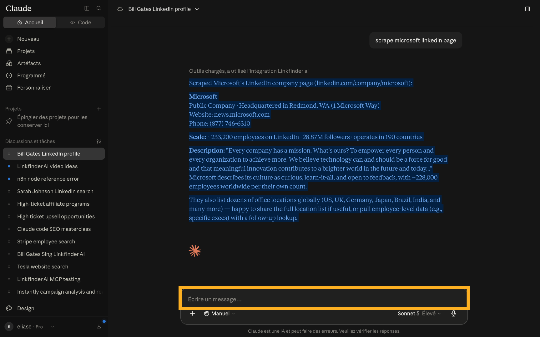
Task: Click the Programmé clock icon
Action: 9,76
